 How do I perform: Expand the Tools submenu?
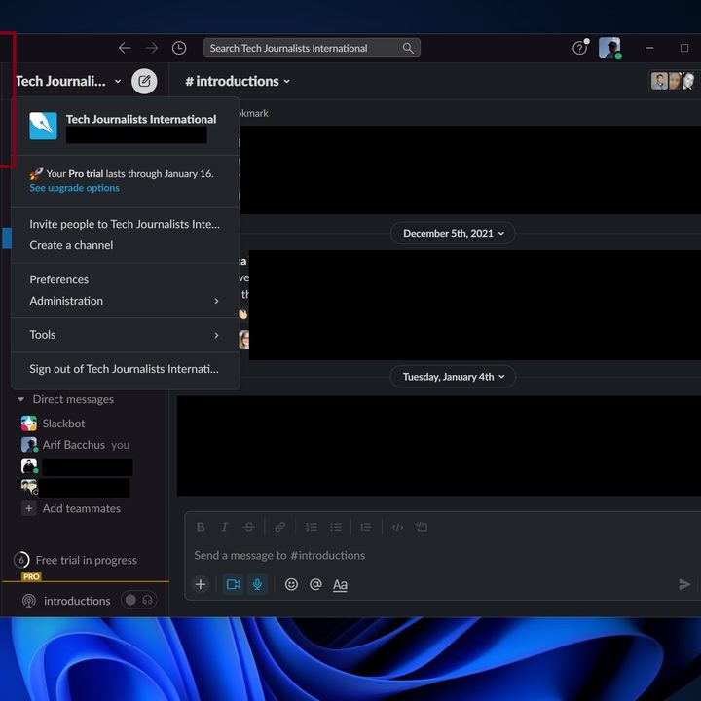click(x=125, y=335)
